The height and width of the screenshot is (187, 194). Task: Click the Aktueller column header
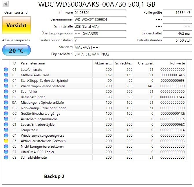click(x=103, y=63)
